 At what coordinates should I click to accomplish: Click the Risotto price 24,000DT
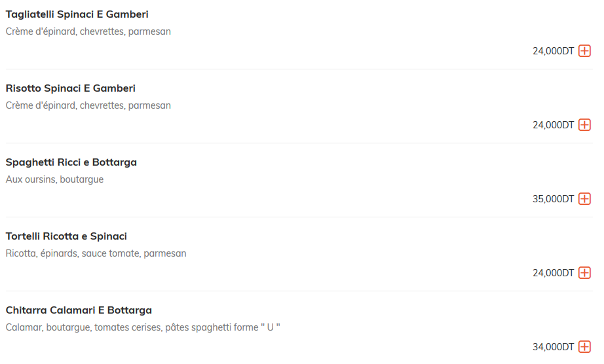[553, 125]
